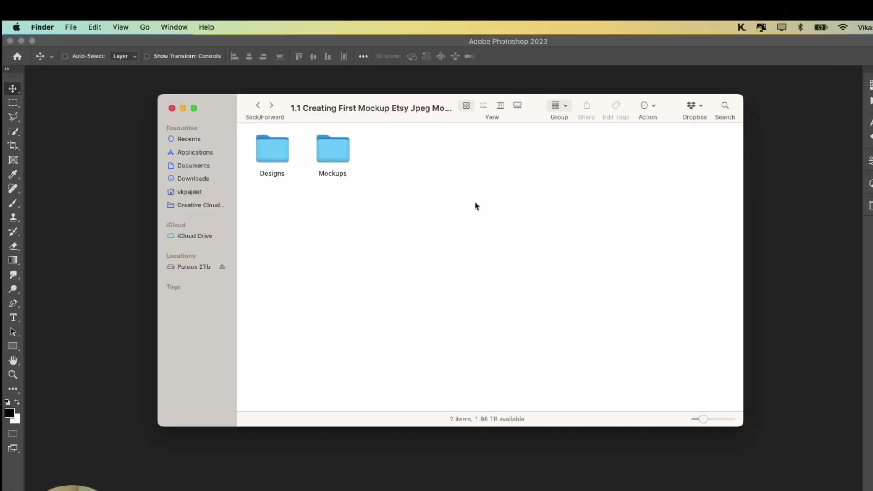Open the Go menu

coord(145,27)
